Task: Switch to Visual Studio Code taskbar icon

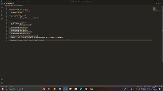Action: 65,89
